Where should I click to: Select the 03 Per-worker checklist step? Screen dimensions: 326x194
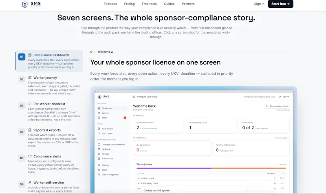pyautogui.click(x=49, y=111)
